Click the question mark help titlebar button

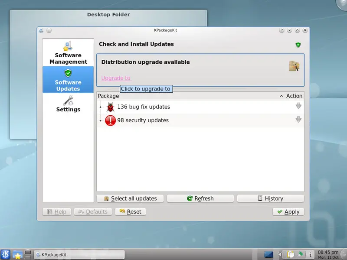pyautogui.click(x=282, y=30)
